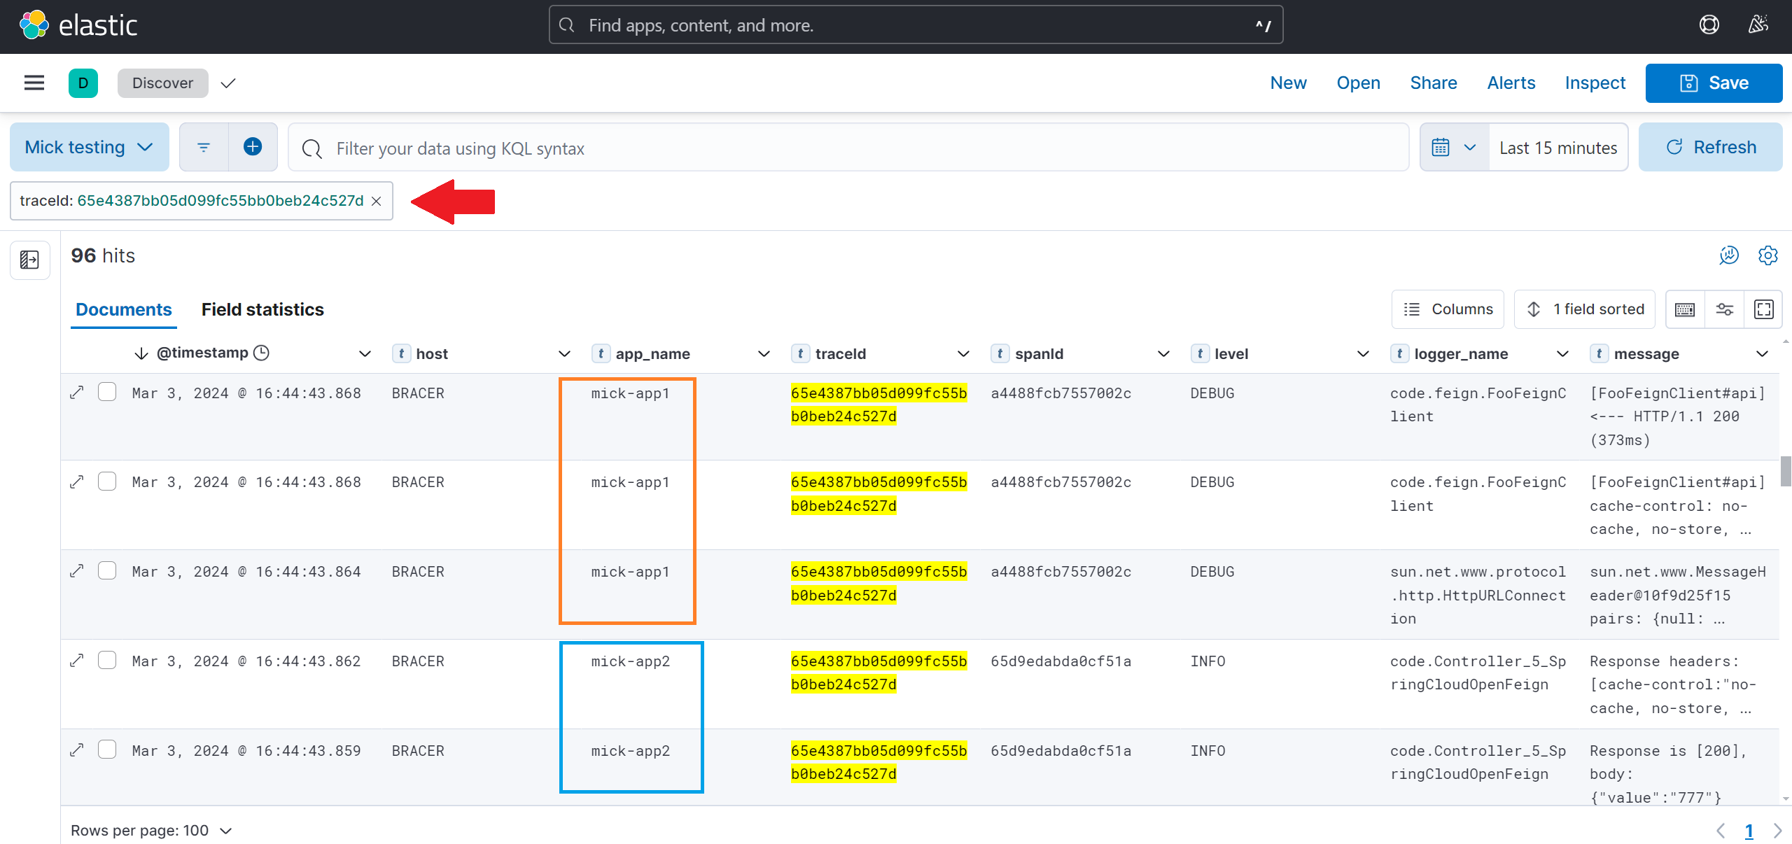The image size is (1792, 844).
Task: Click the page vertical scrollbar thumb
Action: [x=1786, y=471]
